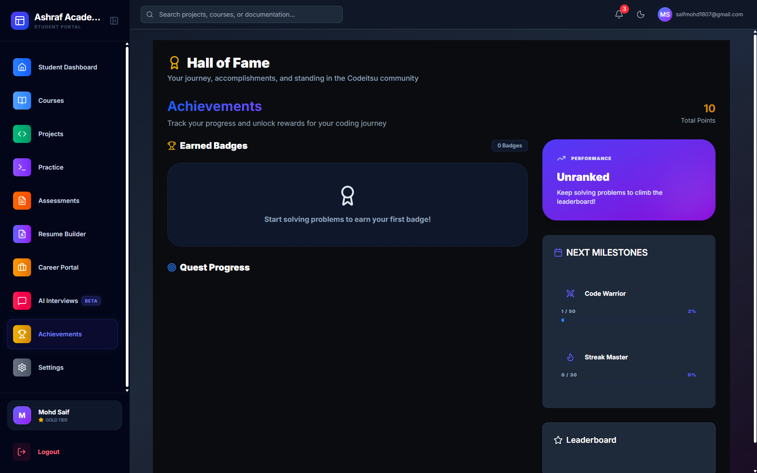The image size is (757, 473).
Task: Click the MS user avatar in header
Action: (x=665, y=14)
